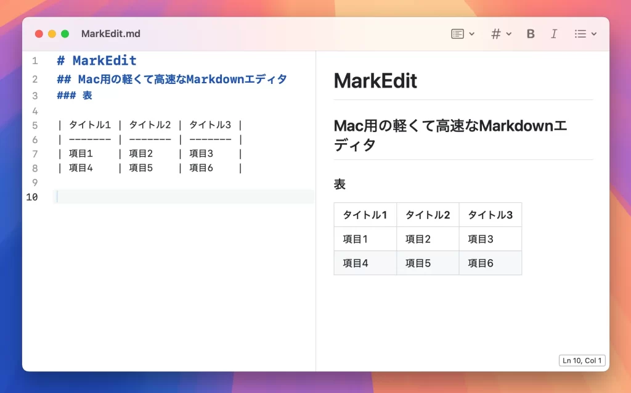Screen dimensions: 631x393
Task: Click the '項目6' cell in preview table
Action: click(x=491, y=263)
